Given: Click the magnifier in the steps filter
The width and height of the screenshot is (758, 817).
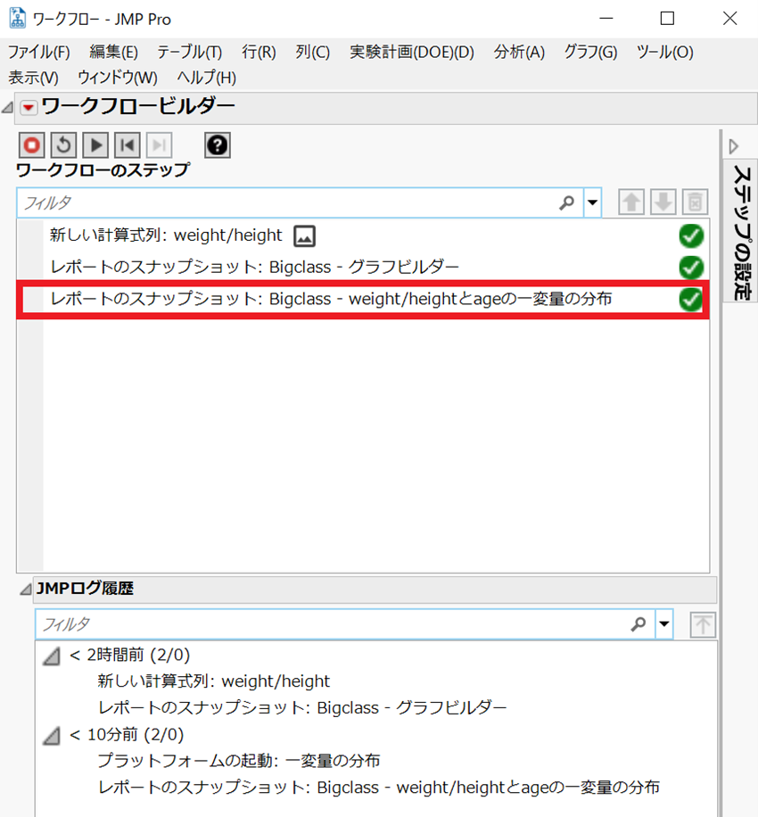Looking at the screenshot, I should point(567,202).
